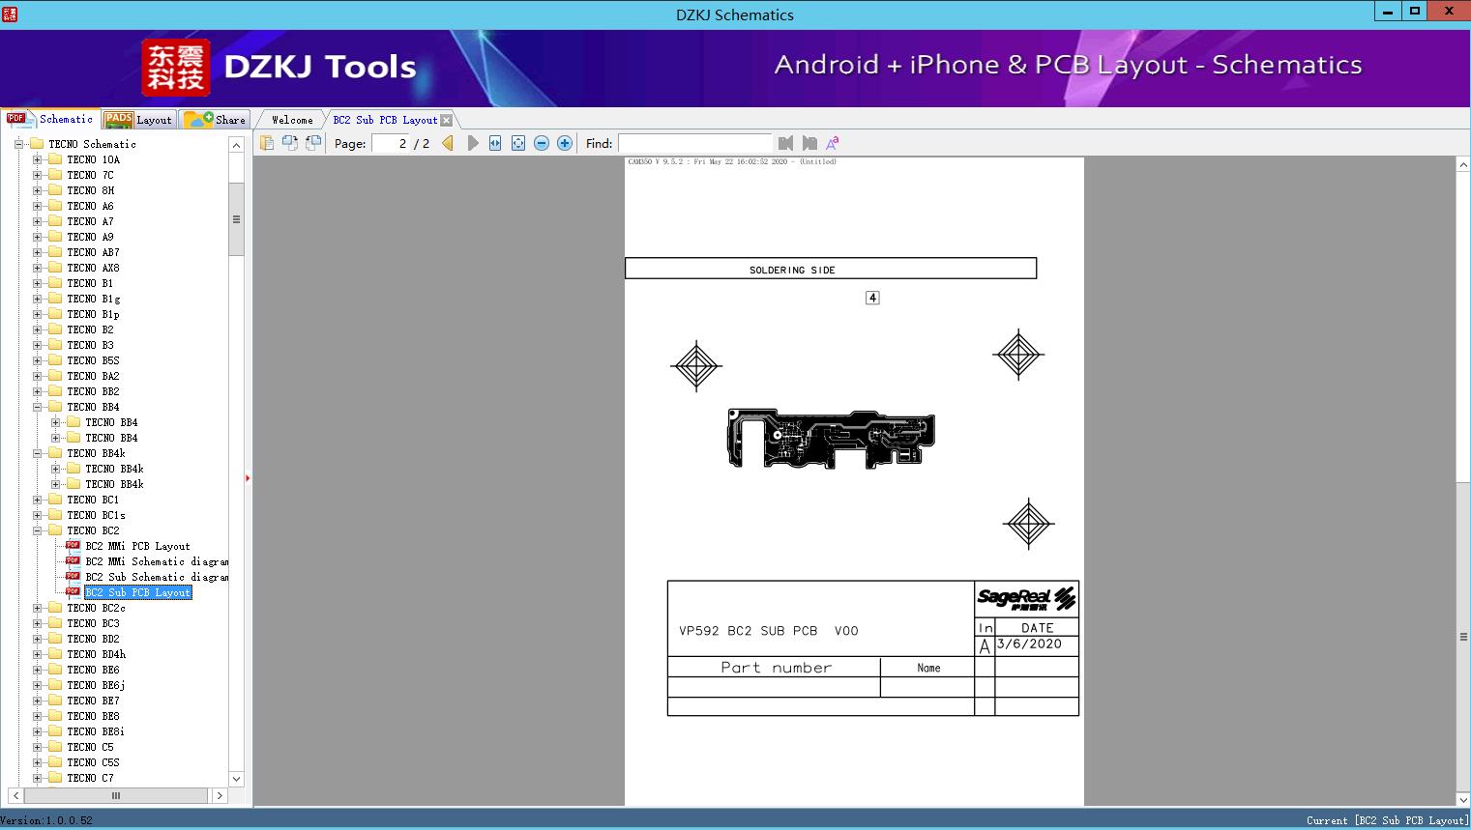Expand the TECNO 10A folder
1471x830 pixels.
click(x=37, y=159)
